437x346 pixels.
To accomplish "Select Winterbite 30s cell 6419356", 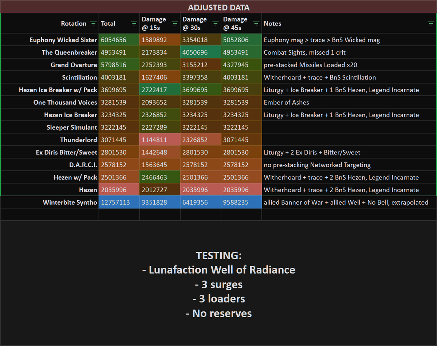I will 201,202.
